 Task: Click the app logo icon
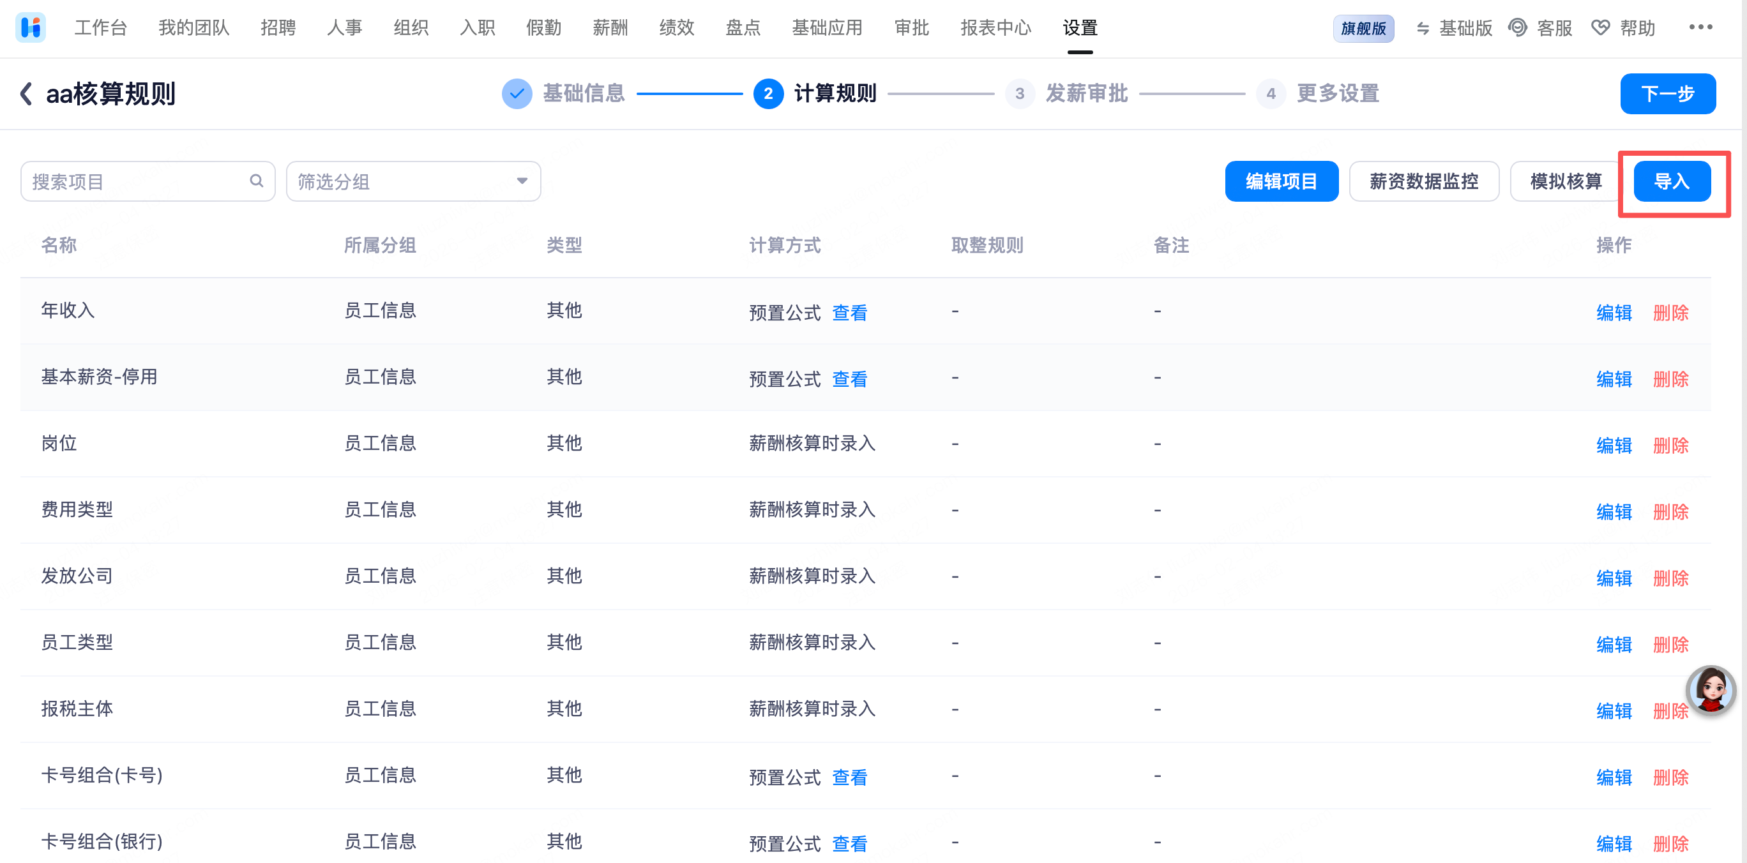31,28
